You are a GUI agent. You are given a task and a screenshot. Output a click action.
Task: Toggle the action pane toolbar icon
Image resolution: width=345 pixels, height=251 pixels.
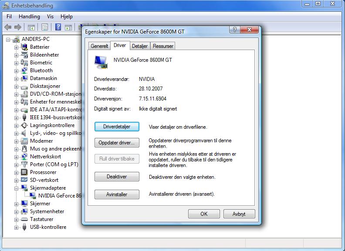coord(68,27)
